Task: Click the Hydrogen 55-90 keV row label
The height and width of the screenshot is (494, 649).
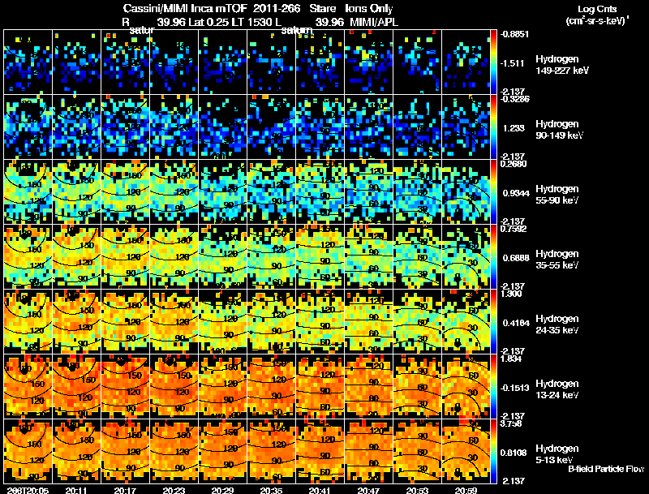Action: click(557, 195)
